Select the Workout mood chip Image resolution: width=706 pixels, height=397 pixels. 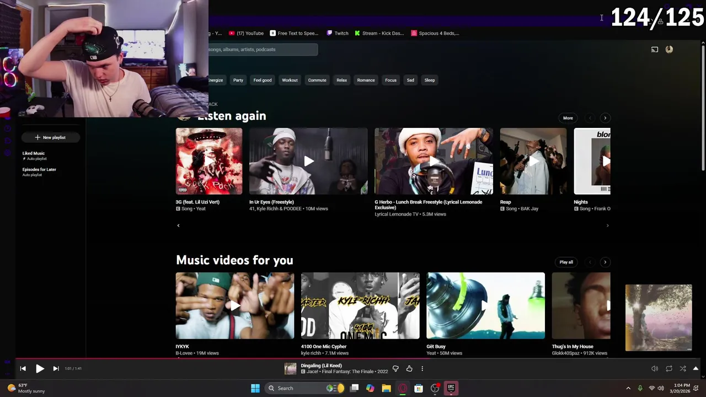coord(290,80)
